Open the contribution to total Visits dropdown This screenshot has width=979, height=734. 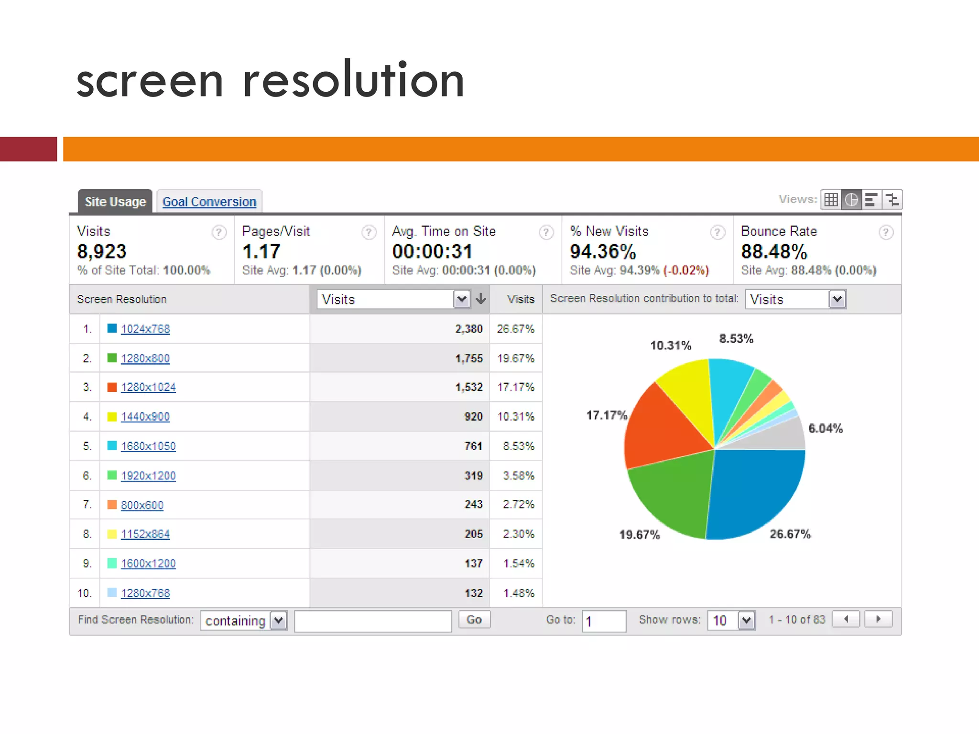point(795,299)
